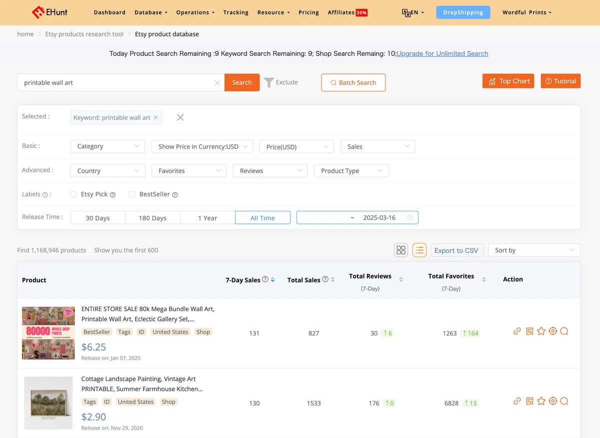Sort by Total Reviews arrows
The width and height of the screenshot is (600, 438).
pos(401,280)
